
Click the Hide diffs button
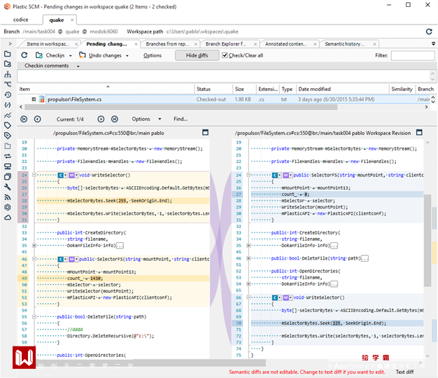pos(197,55)
